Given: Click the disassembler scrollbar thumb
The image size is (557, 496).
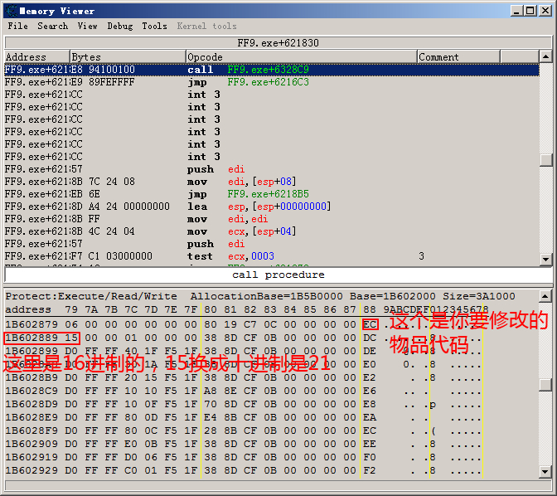Looking at the screenshot, I should click(x=545, y=159).
